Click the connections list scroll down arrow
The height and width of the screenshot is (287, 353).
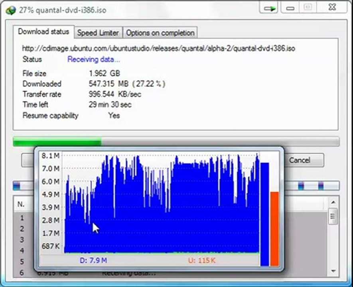pos(333,271)
